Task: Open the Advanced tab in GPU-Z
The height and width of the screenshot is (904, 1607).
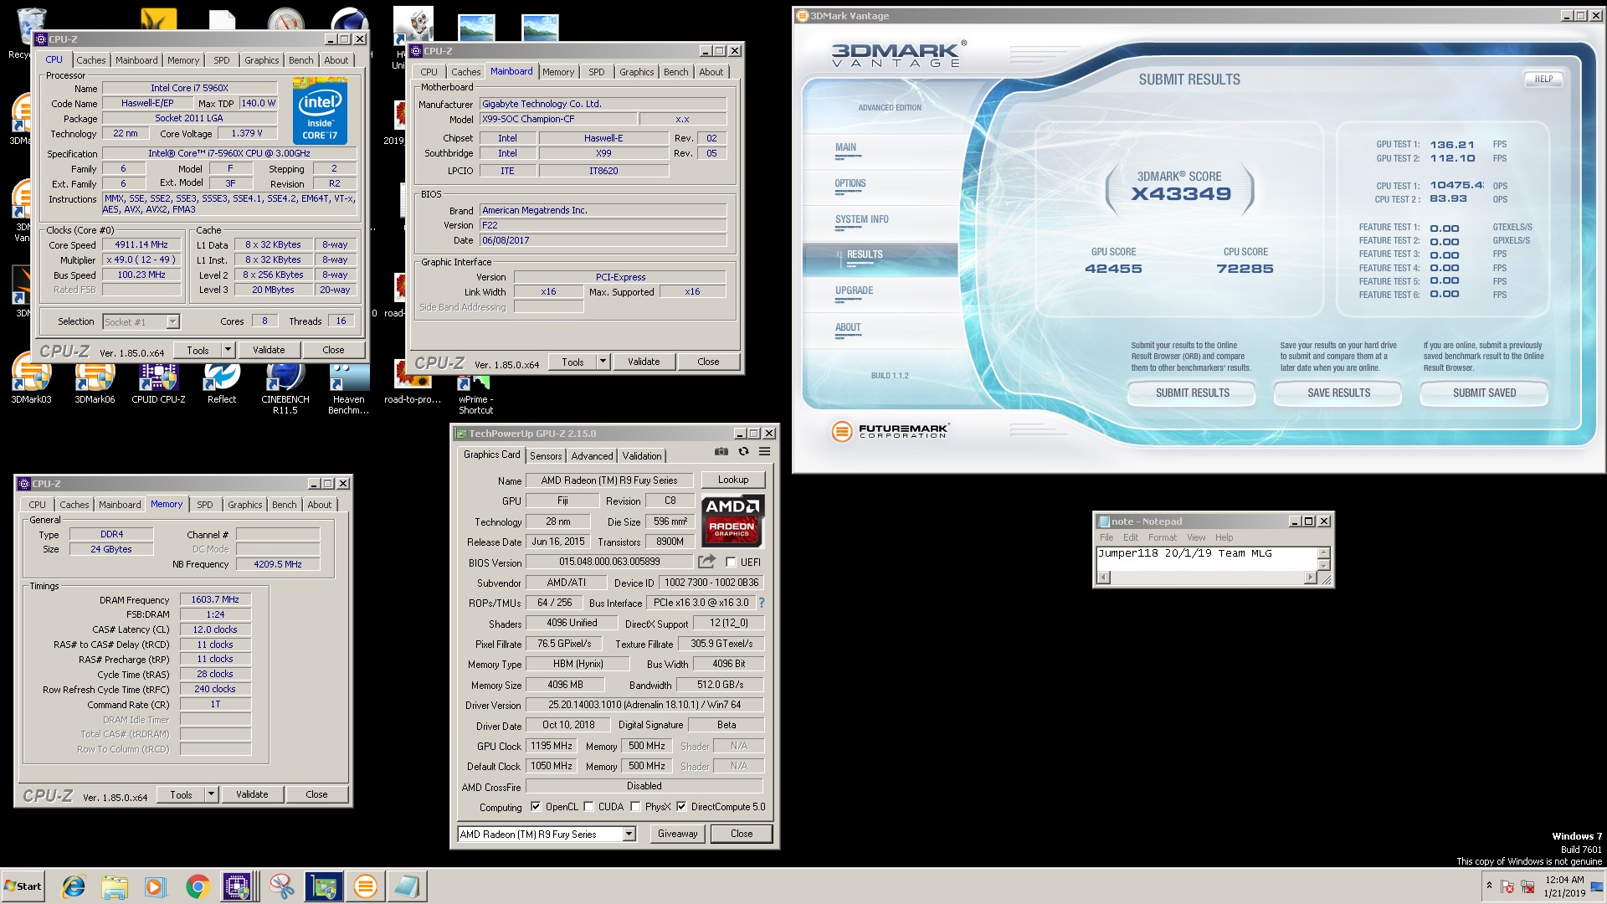Action: tap(592, 456)
